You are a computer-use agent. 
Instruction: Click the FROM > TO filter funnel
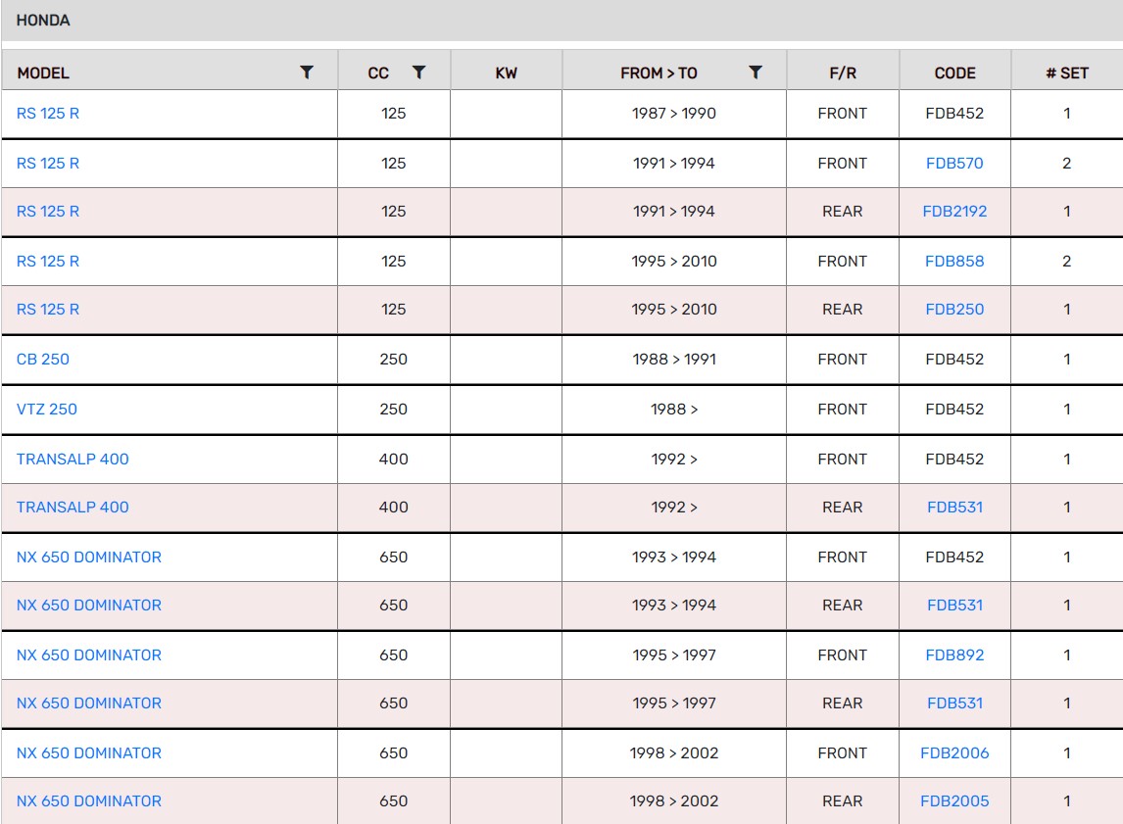[x=756, y=73]
